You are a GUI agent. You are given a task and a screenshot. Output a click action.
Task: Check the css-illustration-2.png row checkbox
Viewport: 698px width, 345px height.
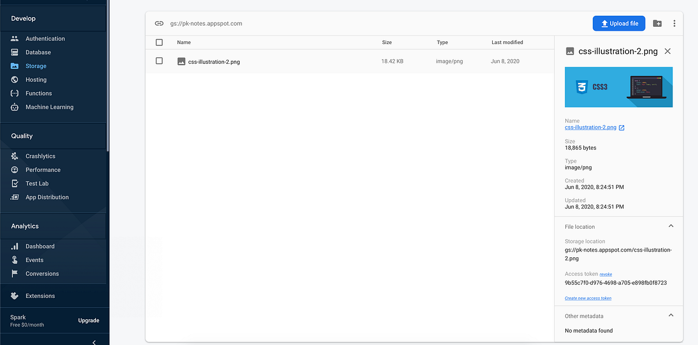point(159,61)
